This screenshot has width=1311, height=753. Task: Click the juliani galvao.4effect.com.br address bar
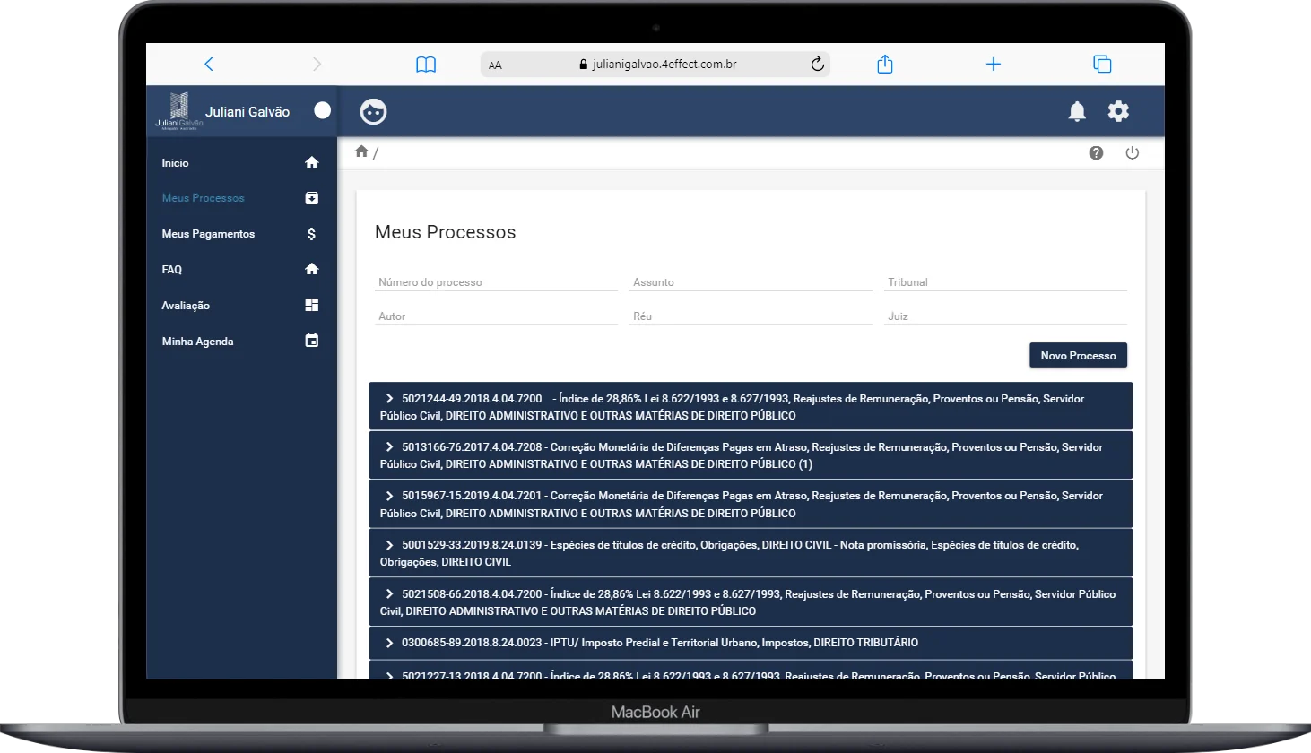click(x=655, y=65)
